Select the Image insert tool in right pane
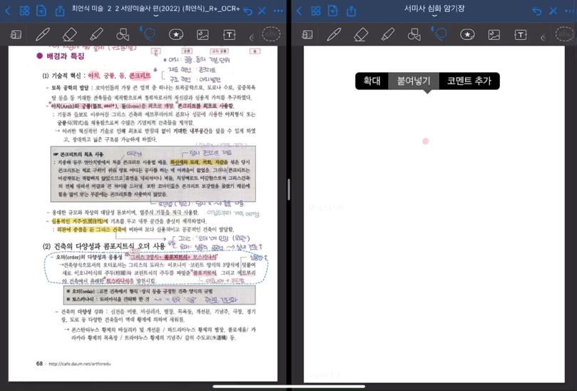577x391 pixels. click(x=494, y=34)
